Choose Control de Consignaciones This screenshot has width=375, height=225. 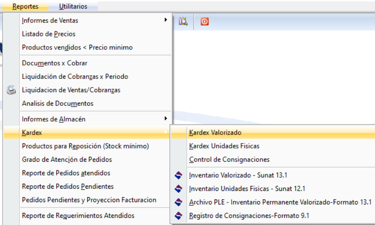[273, 160]
